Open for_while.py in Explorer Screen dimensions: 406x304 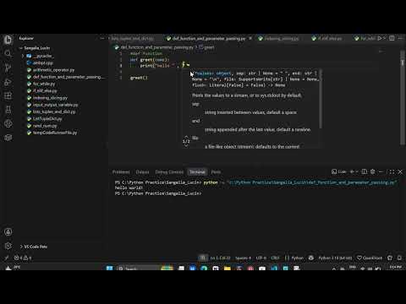click(x=41, y=84)
